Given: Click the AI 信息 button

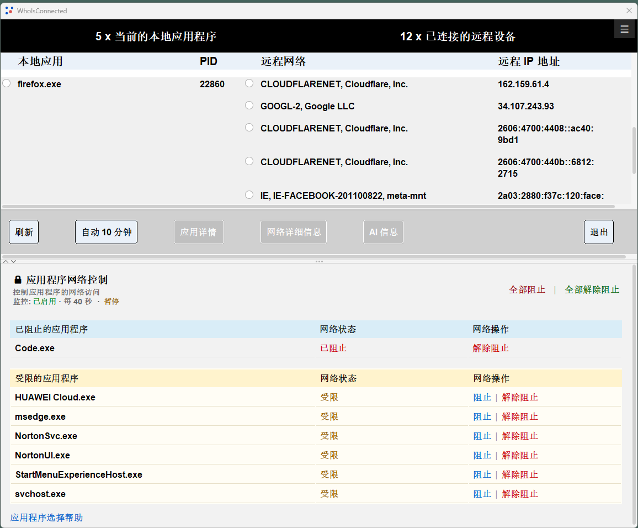Looking at the screenshot, I should coord(383,232).
